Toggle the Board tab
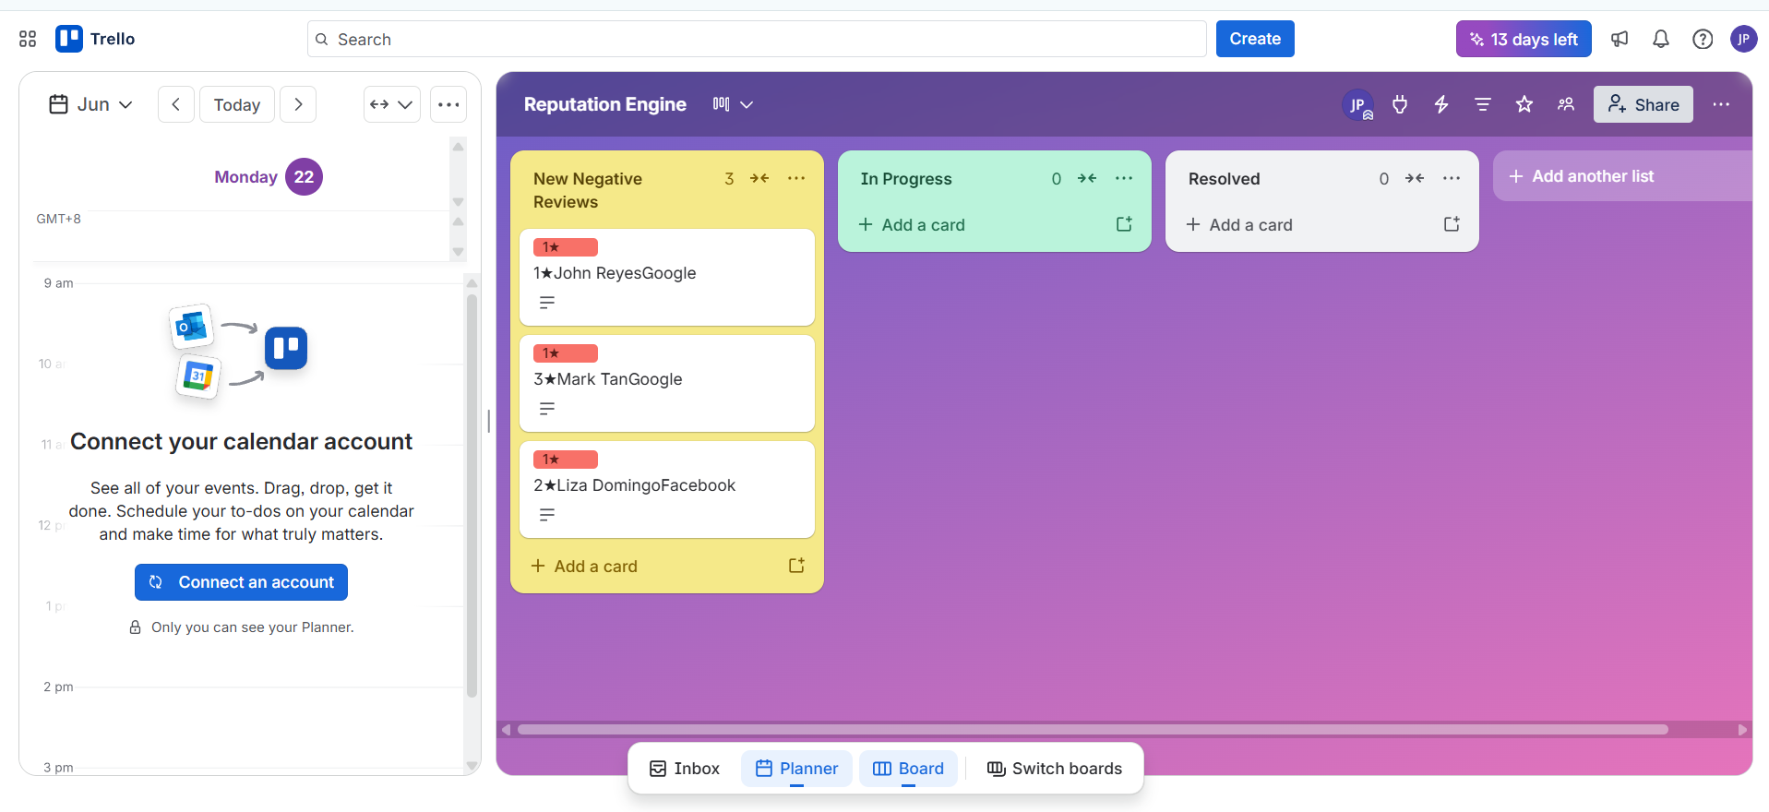 (x=908, y=769)
